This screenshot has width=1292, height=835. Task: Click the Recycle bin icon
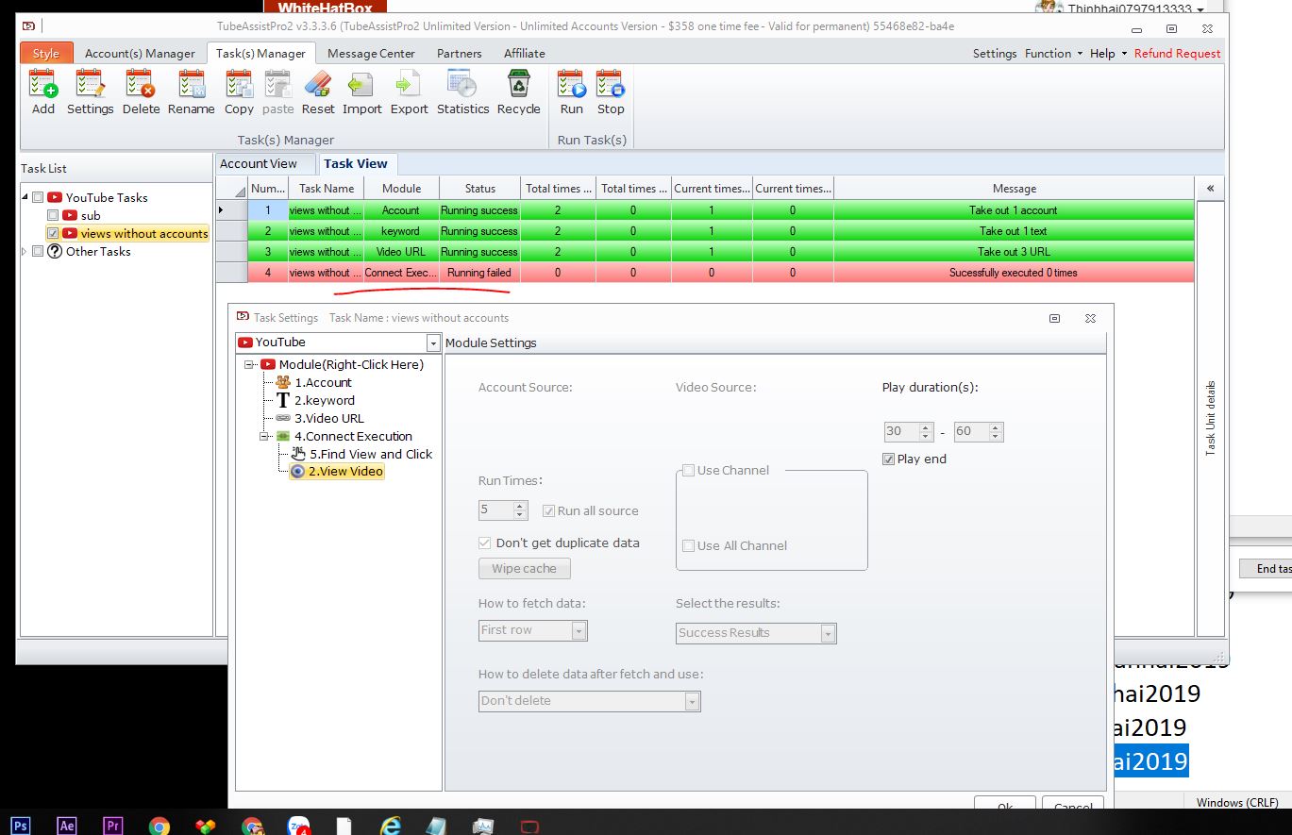tap(518, 87)
